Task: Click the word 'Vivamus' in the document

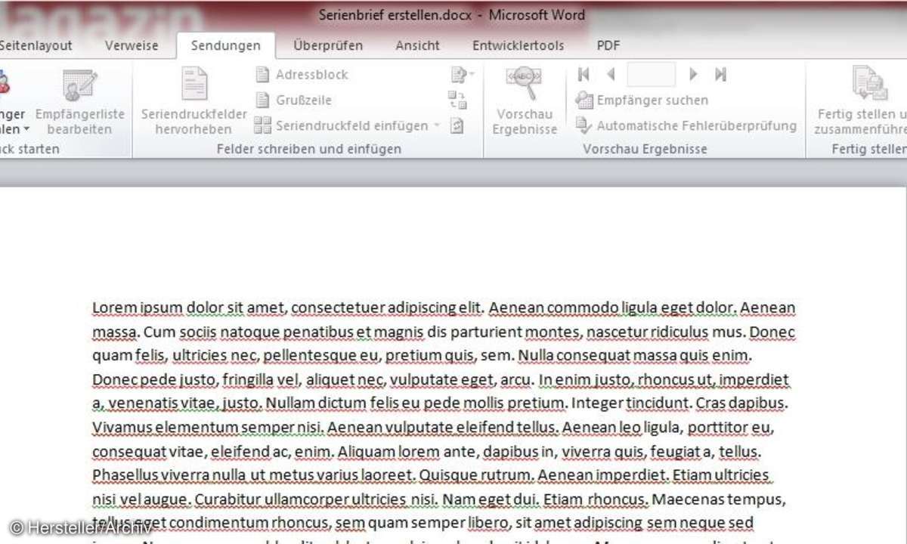Action: [119, 428]
